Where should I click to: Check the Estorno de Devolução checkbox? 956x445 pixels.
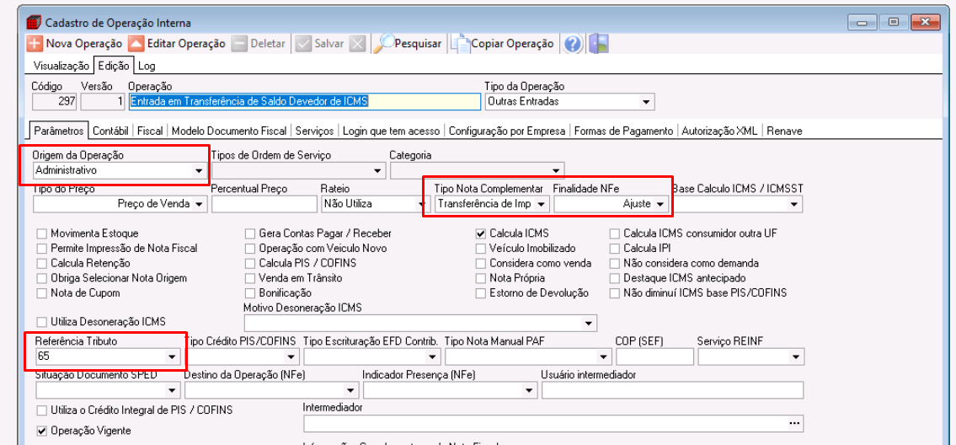480,292
